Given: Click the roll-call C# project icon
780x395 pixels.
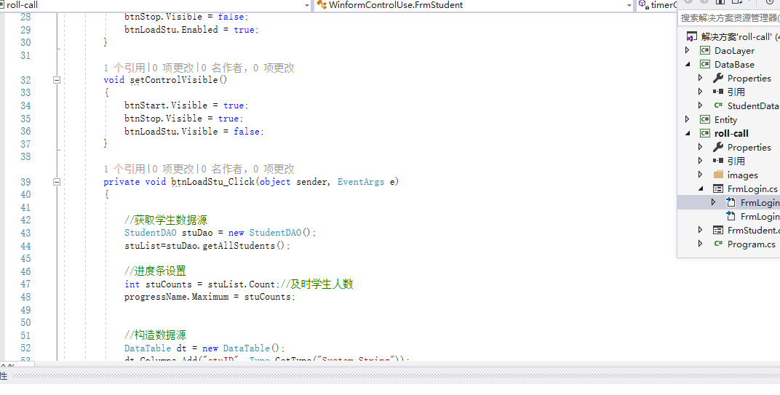Looking at the screenshot, I should pos(705,133).
